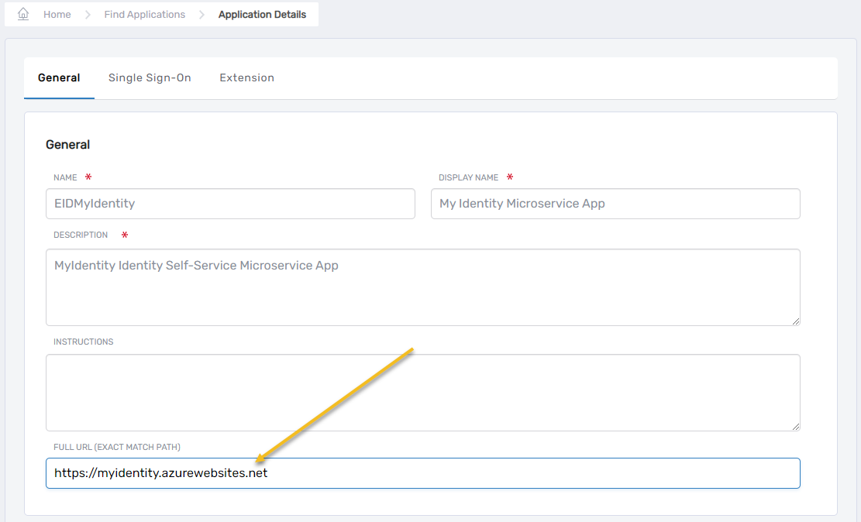
Task: Select the General tab
Action: [59, 77]
